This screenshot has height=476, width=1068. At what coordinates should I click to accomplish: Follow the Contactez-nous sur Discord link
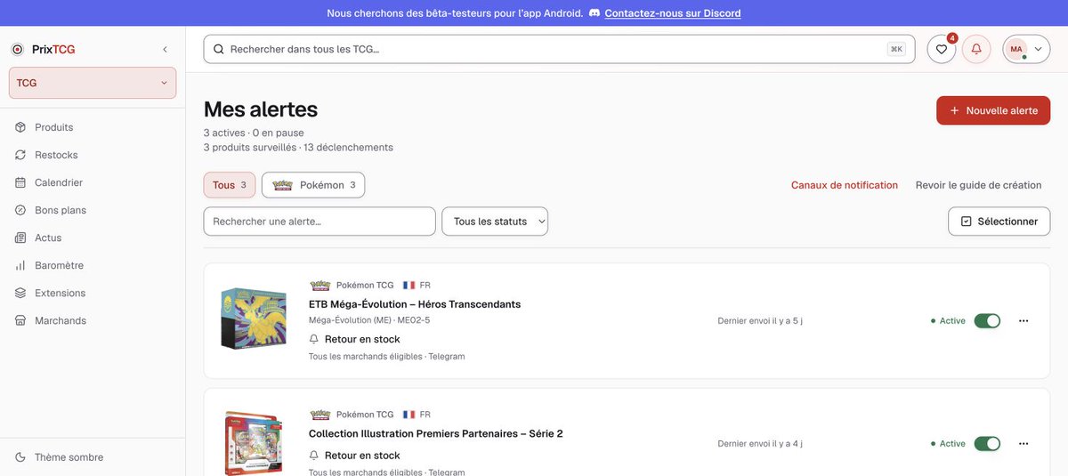[x=673, y=13]
